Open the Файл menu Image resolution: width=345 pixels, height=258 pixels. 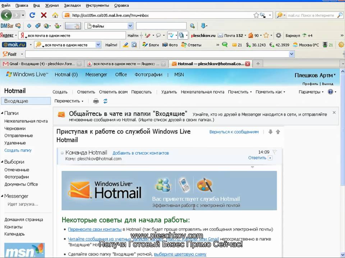[x=6, y=5]
